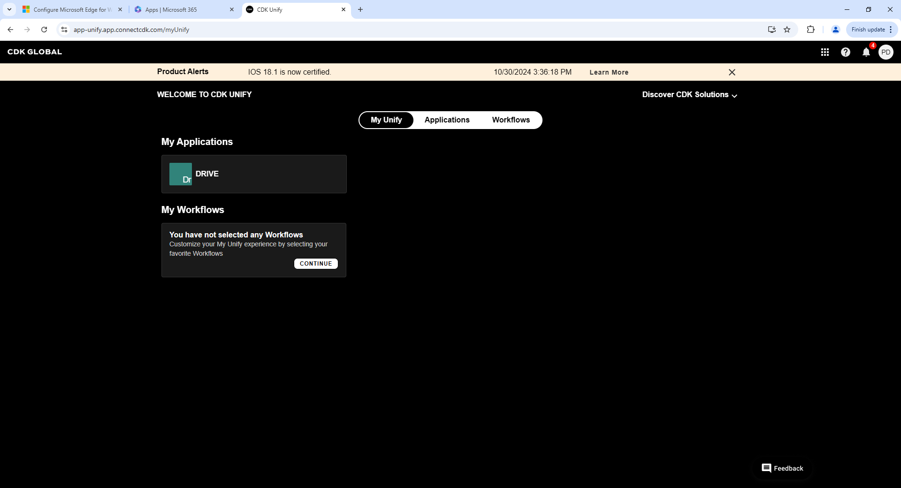Minimize the browser window
Screen dimensions: 901x488
click(x=847, y=9)
